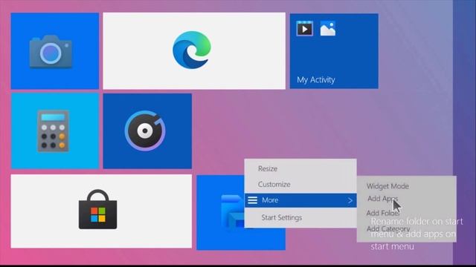Open the Groove Music tile
Image resolution: width=476 pixels, height=267 pixels.
tap(147, 131)
